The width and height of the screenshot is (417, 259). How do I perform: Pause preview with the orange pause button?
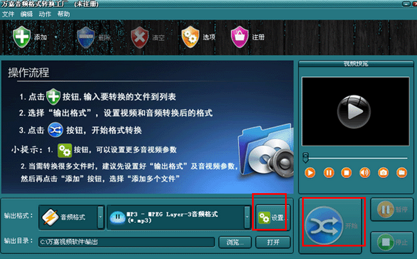[x=329, y=173]
